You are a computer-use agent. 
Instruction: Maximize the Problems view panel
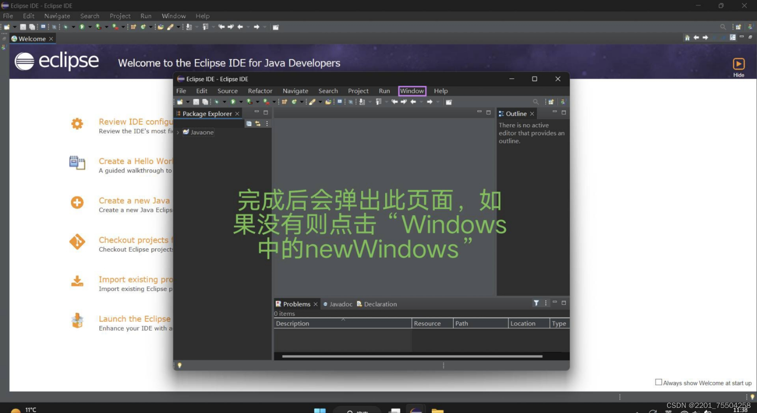coord(563,303)
